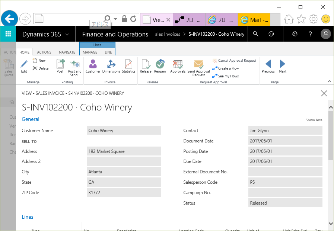This screenshot has width=334, height=231.
Task: Reopen the released invoice
Action: pos(160,66)
